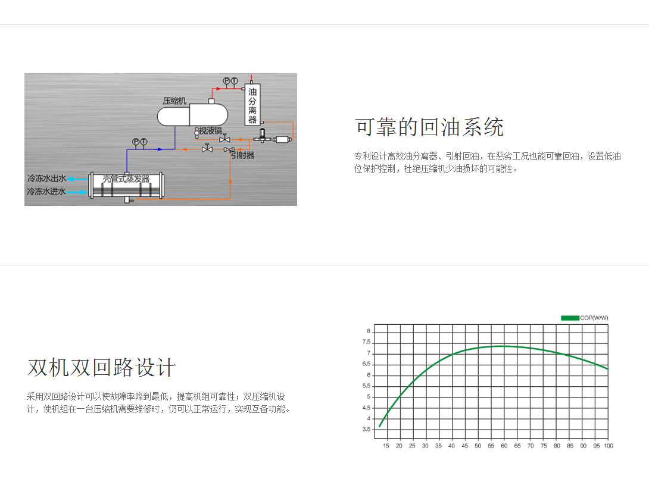Click the ejector (引射器) valve symbol

pyautogui.click(x=228, y=150)
